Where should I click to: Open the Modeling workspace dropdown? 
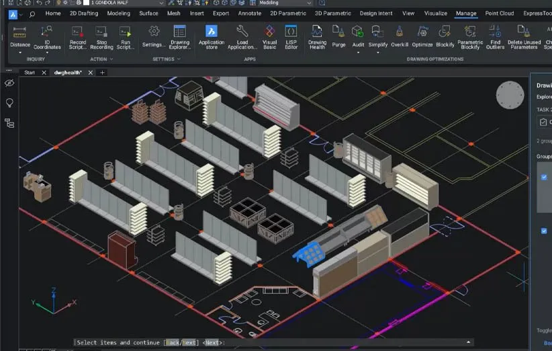click(x=309, y=3)
